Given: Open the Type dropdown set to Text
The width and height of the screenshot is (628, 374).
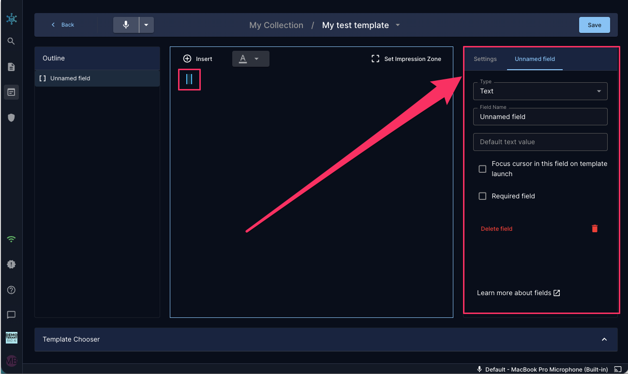Looking at the screenshot, I should click(x=540, y=91).
